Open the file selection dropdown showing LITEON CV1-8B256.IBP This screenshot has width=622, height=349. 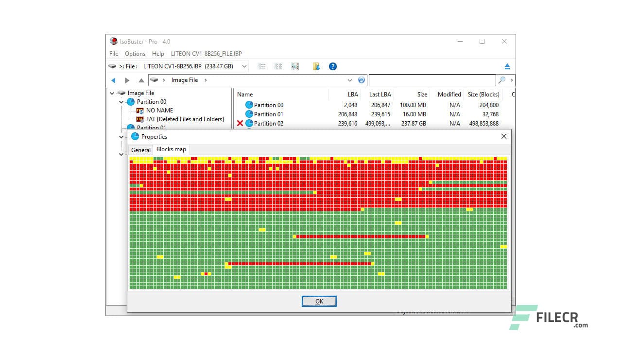[244, 66]
